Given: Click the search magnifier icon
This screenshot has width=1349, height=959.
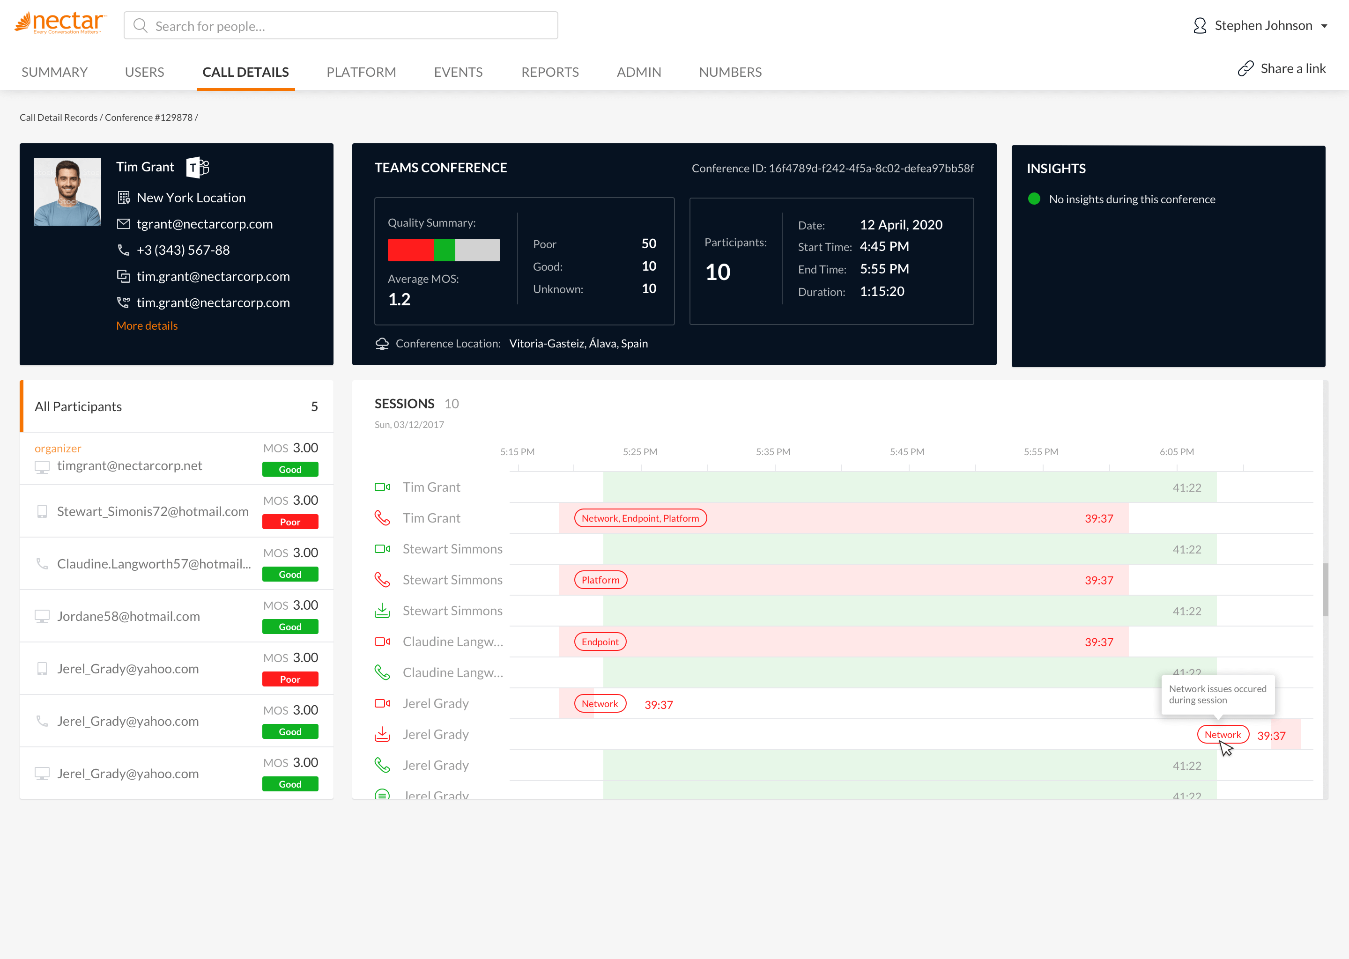Looking at the screenshot, I should pos(140,25).
